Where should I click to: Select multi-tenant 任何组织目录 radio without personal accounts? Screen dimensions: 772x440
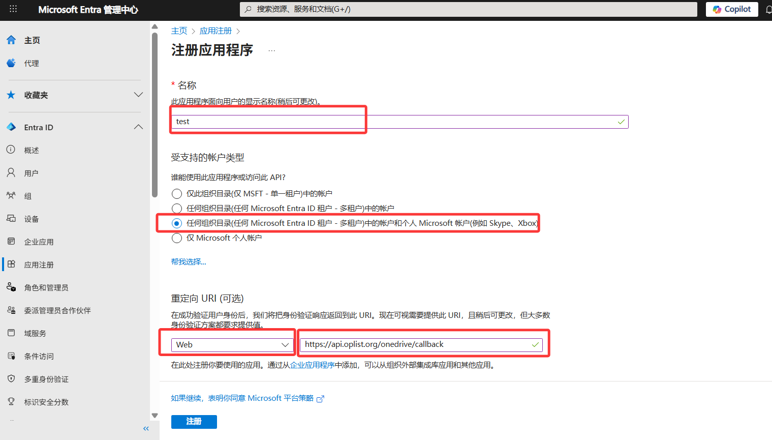coord(177,209)
